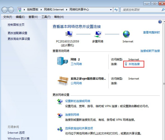Click the 连接到网络 icon
Viewport: 165px width, 140px height.
[60, 116]
